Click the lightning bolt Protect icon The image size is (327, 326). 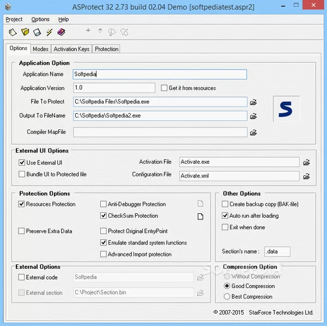(x=49, y=32)
